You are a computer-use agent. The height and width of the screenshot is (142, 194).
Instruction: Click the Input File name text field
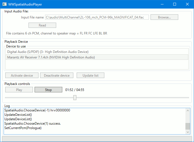pyautogui.click(x=97, y=17)
